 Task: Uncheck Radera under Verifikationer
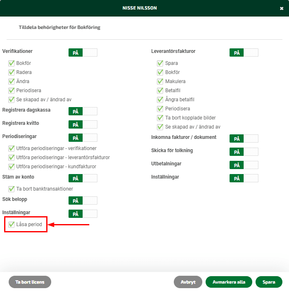click(x=11, y=72)
